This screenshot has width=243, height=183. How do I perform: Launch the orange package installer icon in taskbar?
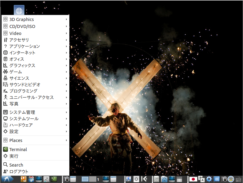pyautogui.click(x=24, y=179)
